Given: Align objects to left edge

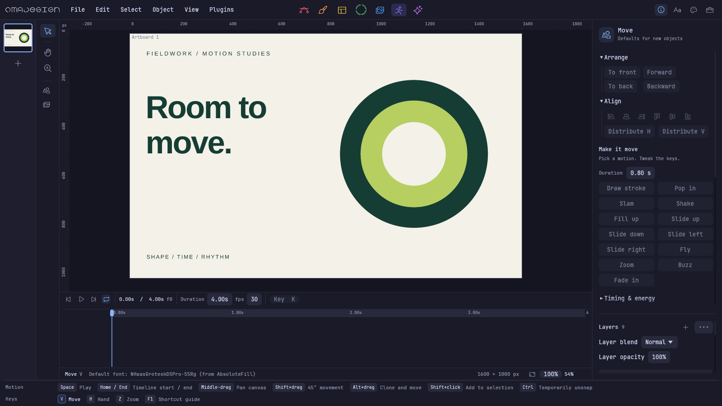Looking at the screenshot, I should tap(611, 116).
